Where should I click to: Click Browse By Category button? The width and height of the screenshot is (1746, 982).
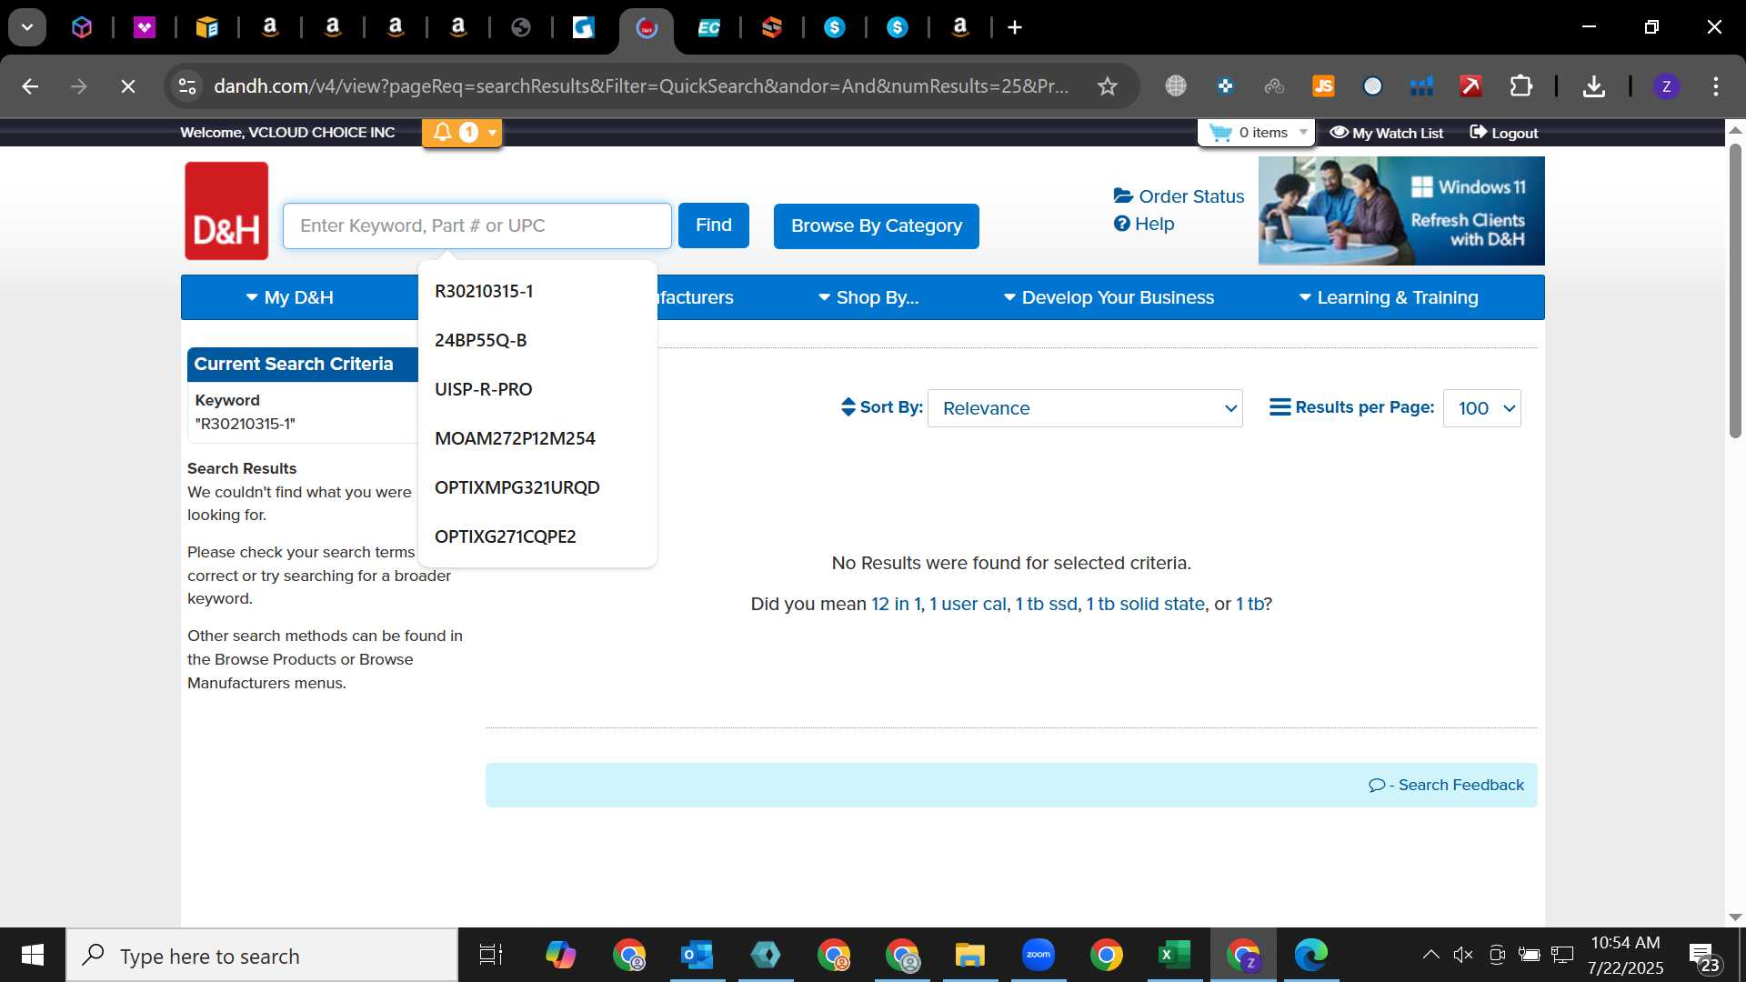[x=877, y=225]
